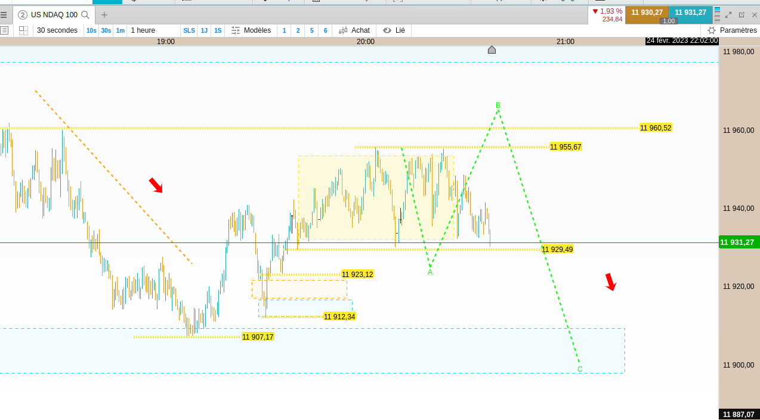
Task: Click the 11 900,00 price scale label
Action: click(x=739, y=365)
